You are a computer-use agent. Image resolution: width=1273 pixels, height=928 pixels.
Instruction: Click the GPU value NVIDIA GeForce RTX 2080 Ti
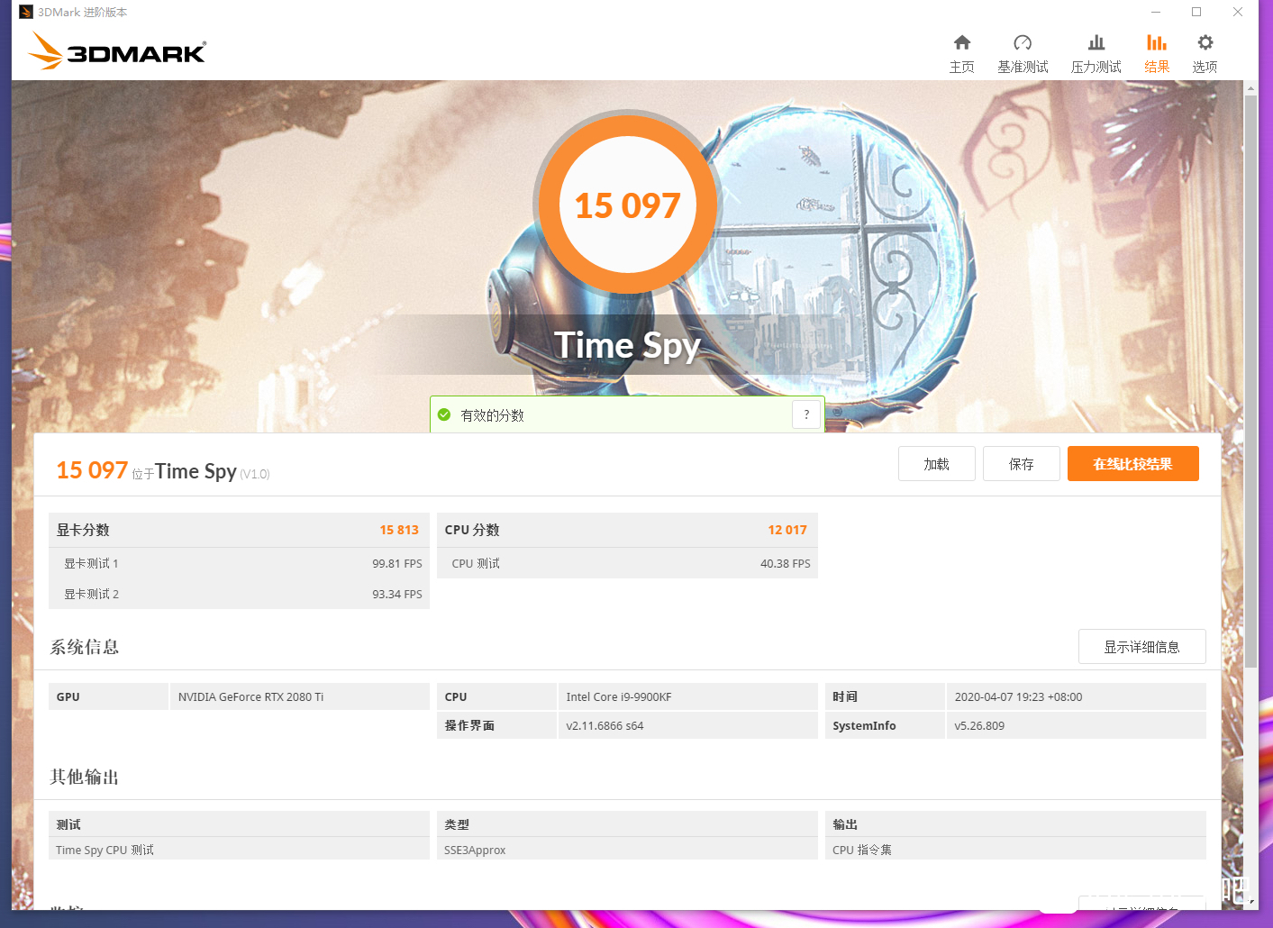pos(250,696)
